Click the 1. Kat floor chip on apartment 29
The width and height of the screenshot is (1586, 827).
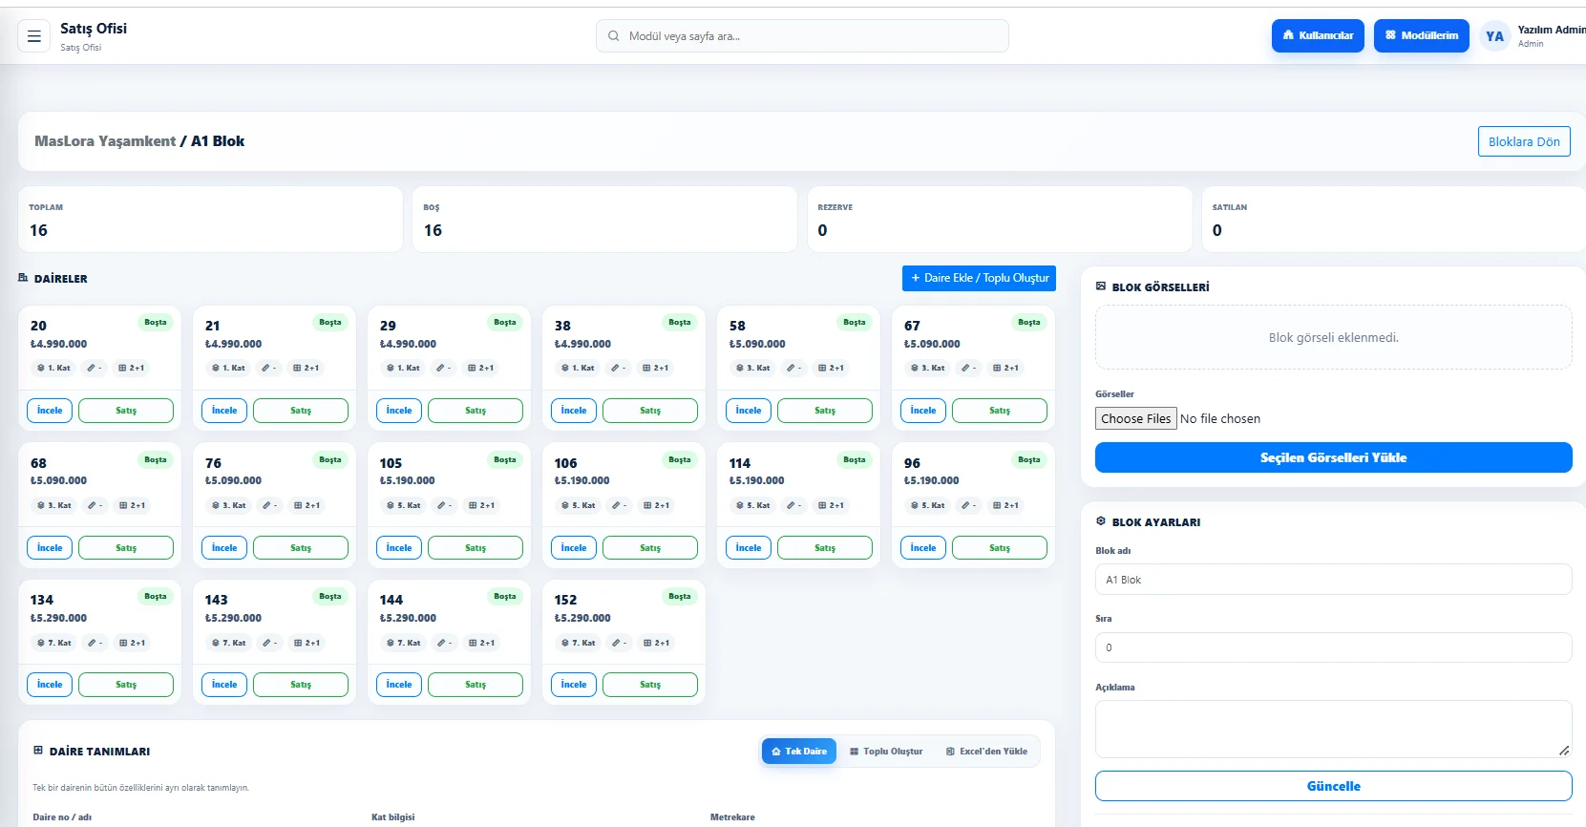(403, 368)
